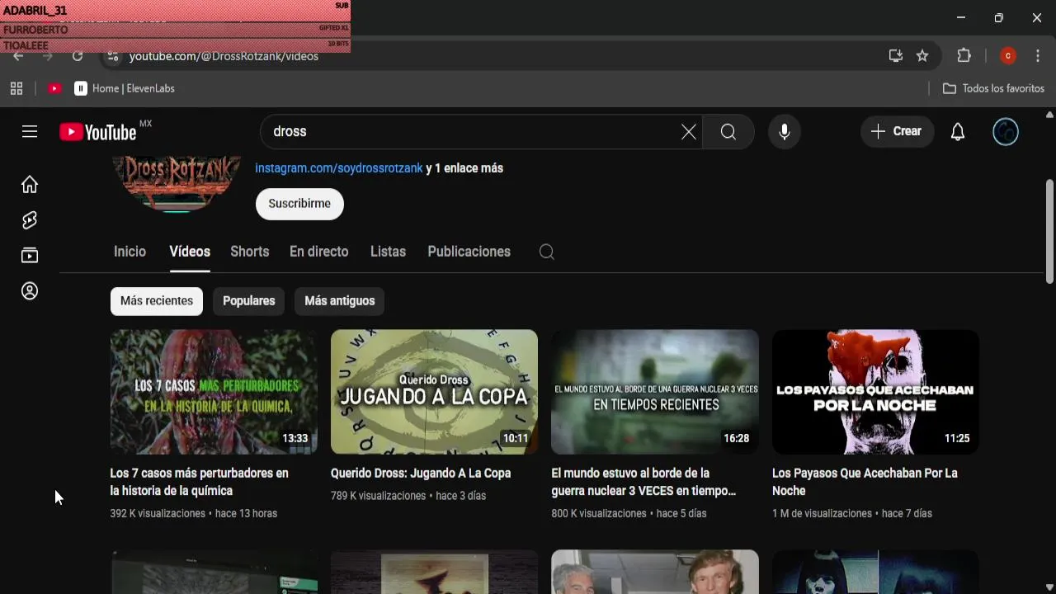
Task: Open the YouTube bookmark icon in bookmarks bar
Action: click(54, 88)
